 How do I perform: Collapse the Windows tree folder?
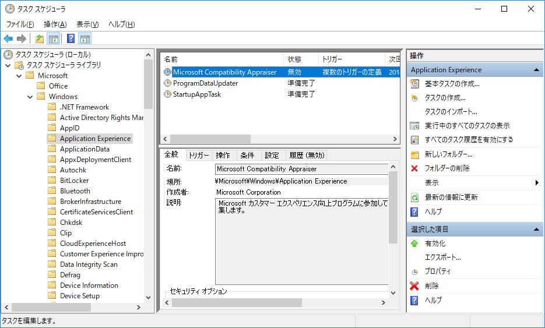(x=30, y=97)
